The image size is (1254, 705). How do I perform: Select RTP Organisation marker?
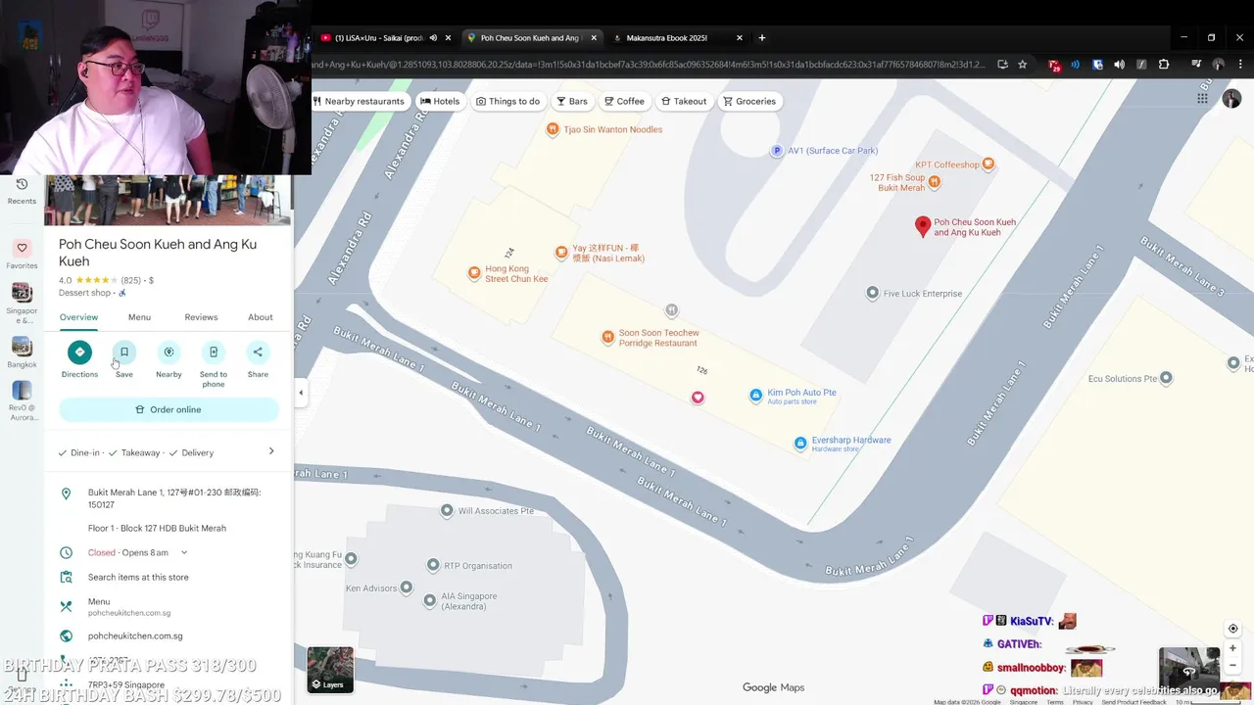point(433,565)
